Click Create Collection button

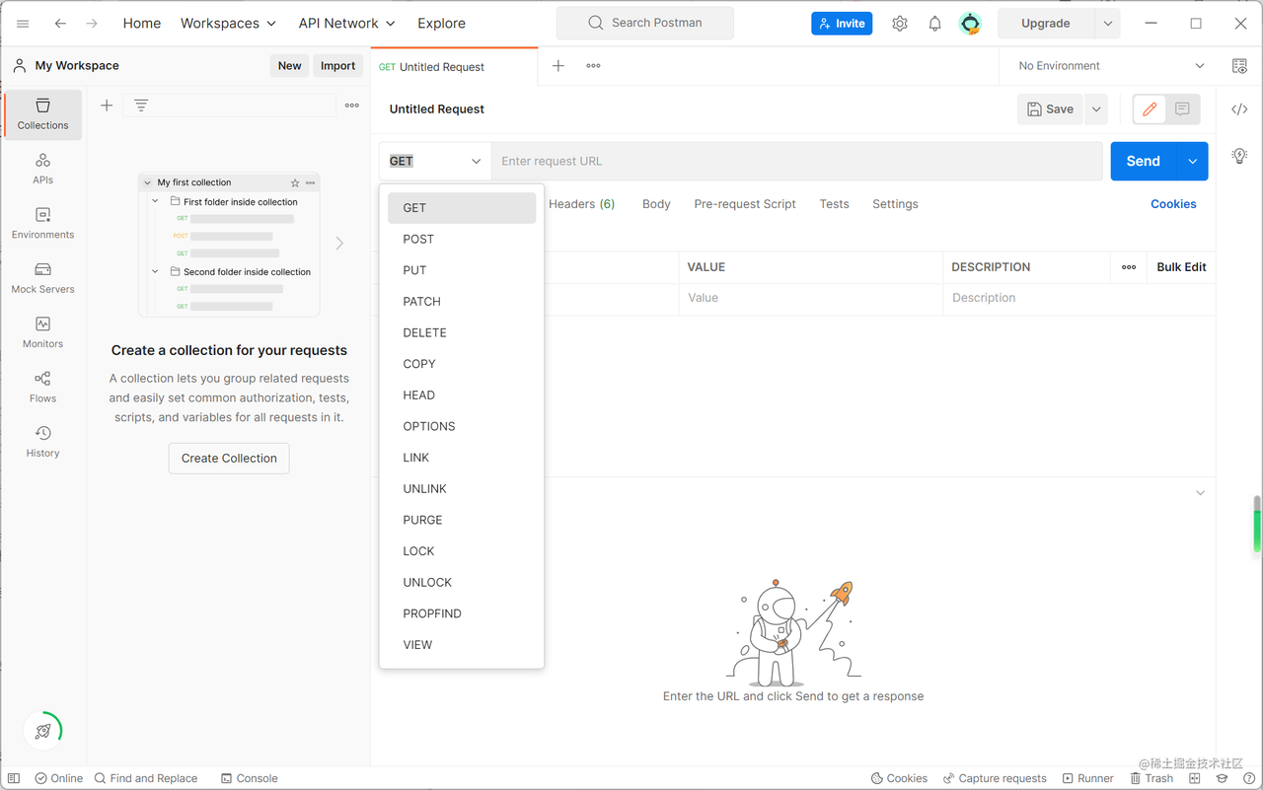click(229, 459)
